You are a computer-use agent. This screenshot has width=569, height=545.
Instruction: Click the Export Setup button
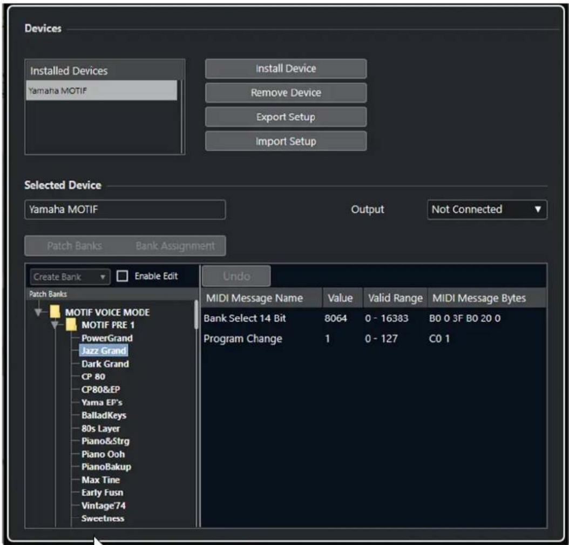coord(286,117)
